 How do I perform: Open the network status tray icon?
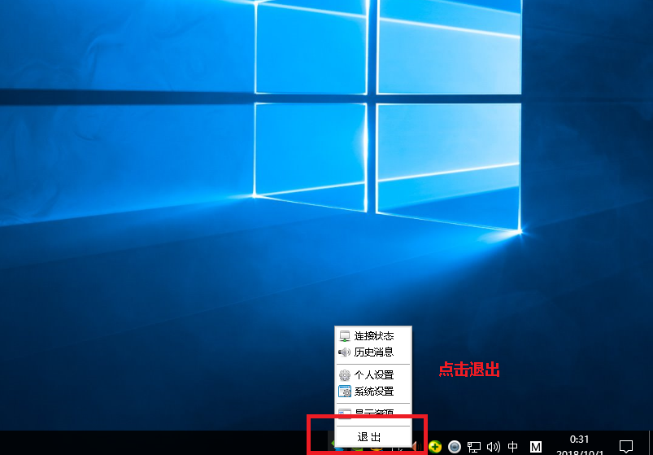[473, 447]
